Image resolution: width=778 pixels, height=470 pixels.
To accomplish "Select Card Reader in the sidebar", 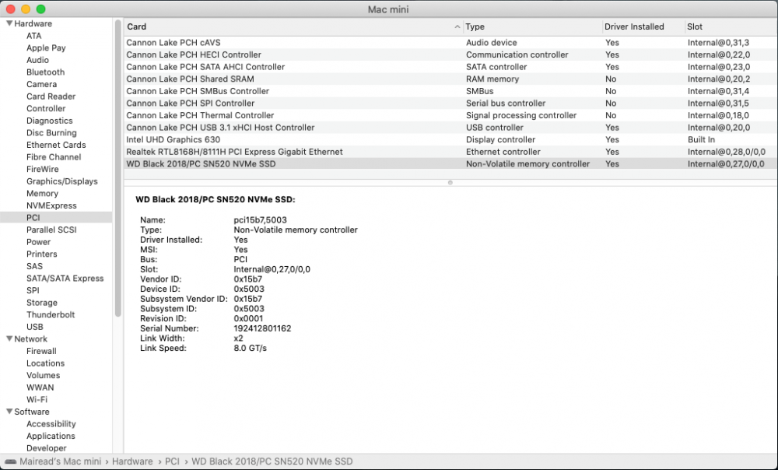I will (51, 96).
